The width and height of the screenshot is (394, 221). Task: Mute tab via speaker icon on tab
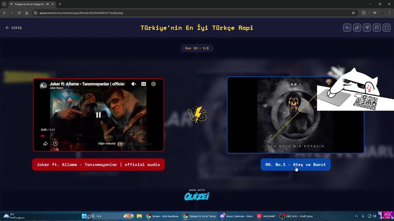click(x=47, y=4)
